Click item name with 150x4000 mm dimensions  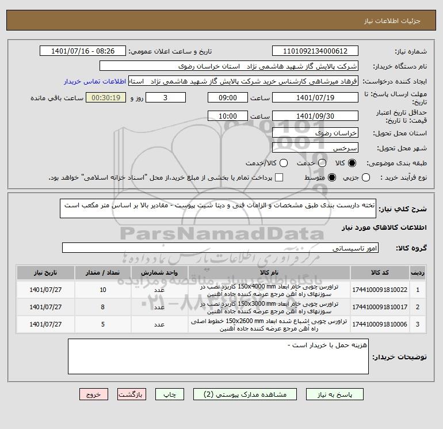point(269,290)
